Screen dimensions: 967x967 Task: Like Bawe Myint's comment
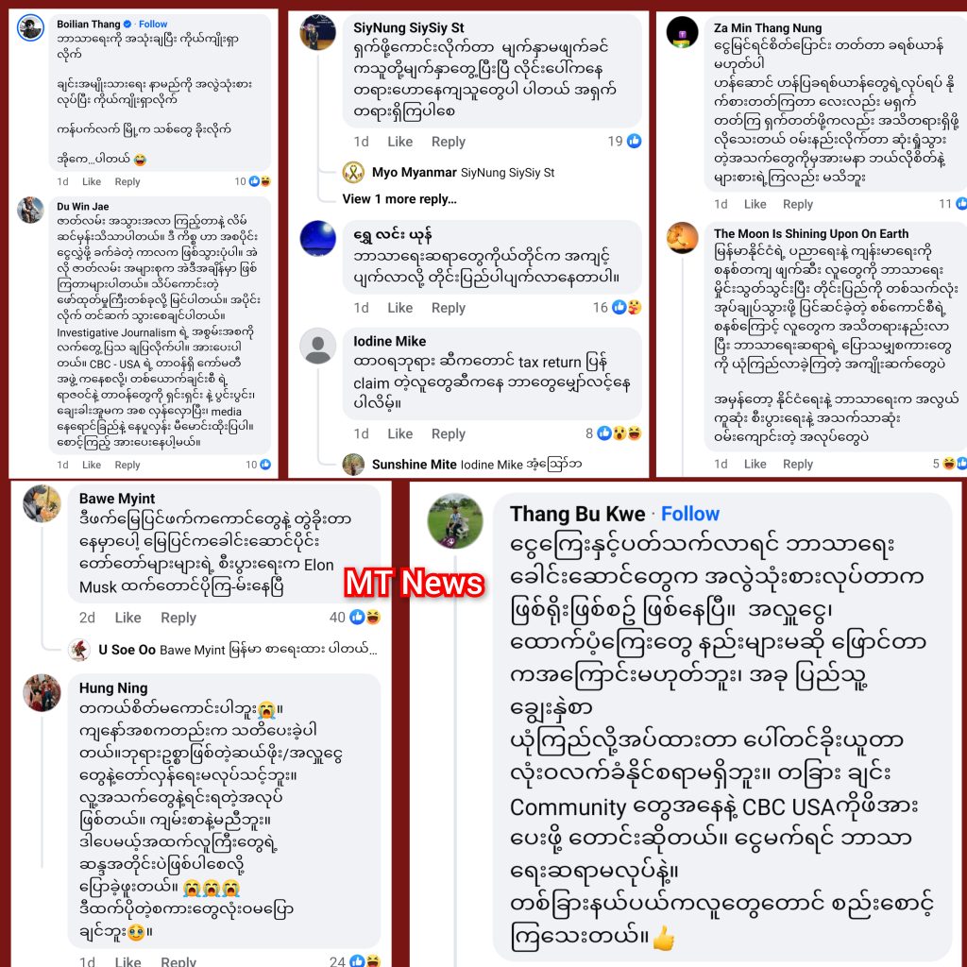127,618
